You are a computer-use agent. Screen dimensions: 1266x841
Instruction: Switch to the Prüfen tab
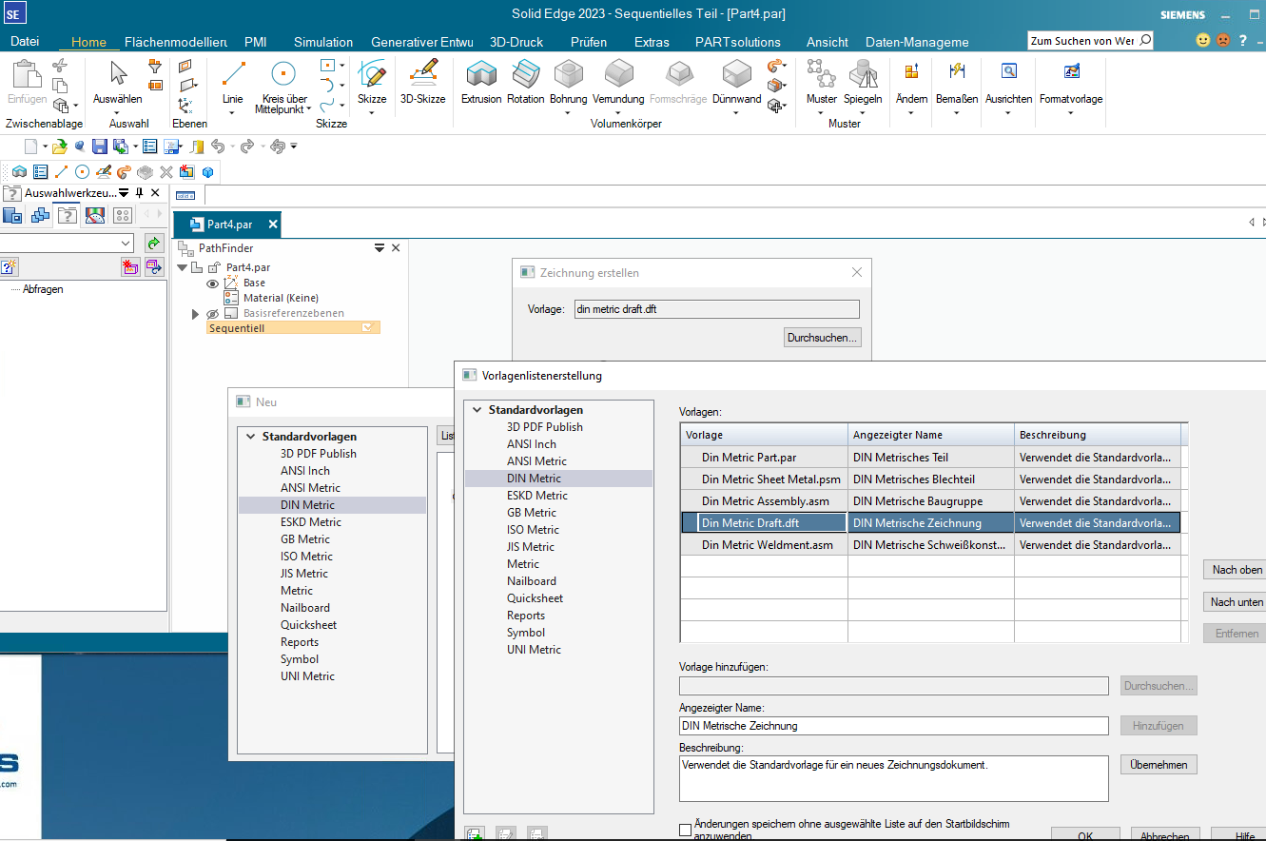(589, 42)
